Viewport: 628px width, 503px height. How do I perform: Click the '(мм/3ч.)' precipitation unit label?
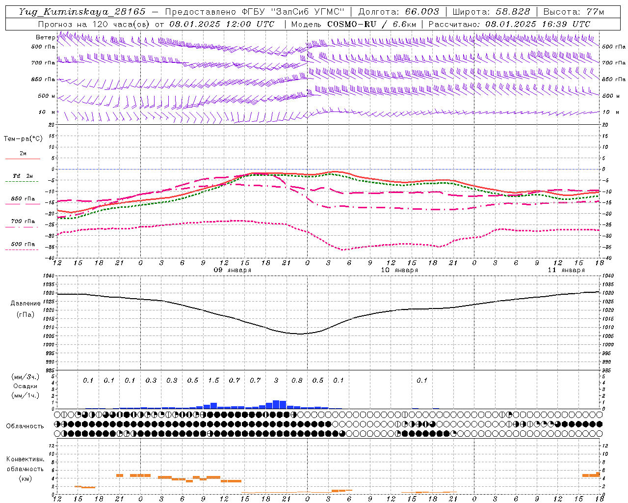(x=25, y=377)
